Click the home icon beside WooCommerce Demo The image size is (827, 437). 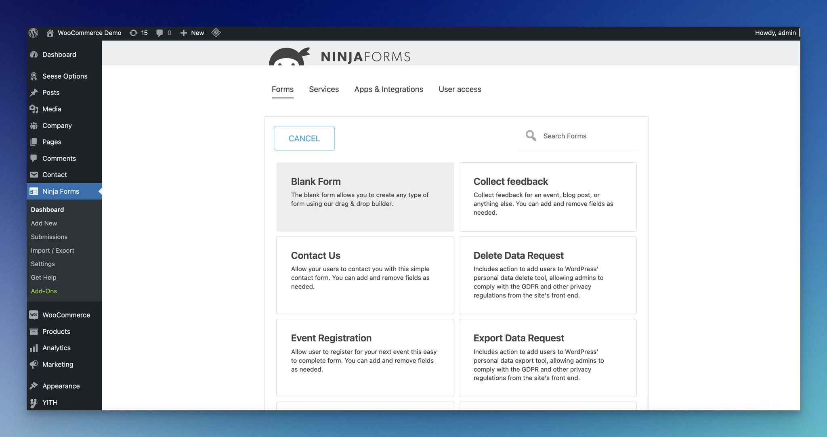click(x=50, y=33)
